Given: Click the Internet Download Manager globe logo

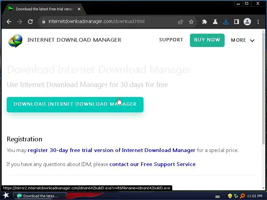Looking at the screenshot, I should click(15, 41).
